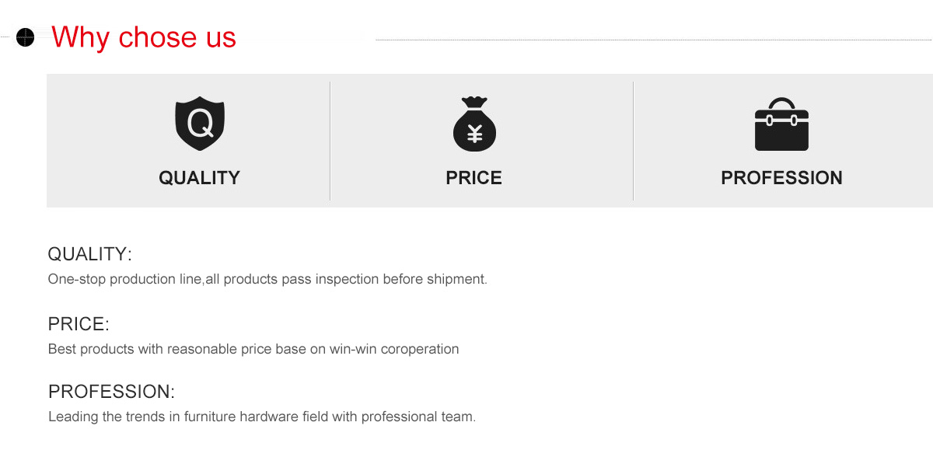Click the yen symbol on the bag

475,135
